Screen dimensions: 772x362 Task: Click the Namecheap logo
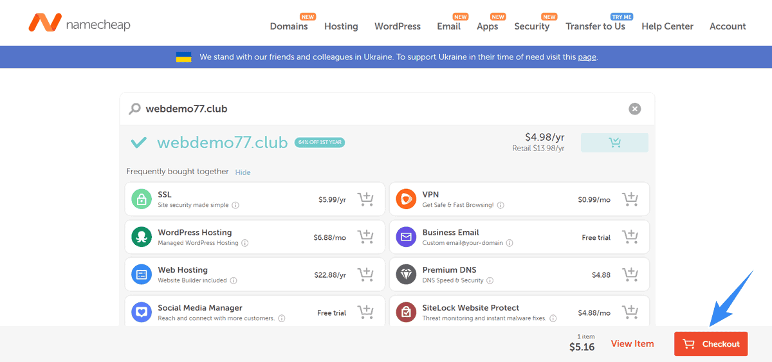(79, 23)
